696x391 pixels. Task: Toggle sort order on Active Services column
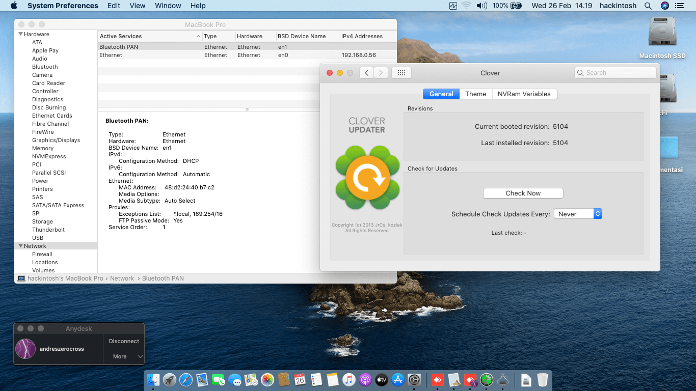150,36
